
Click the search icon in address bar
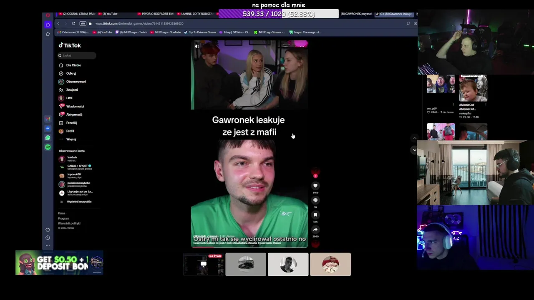point(408,23)
